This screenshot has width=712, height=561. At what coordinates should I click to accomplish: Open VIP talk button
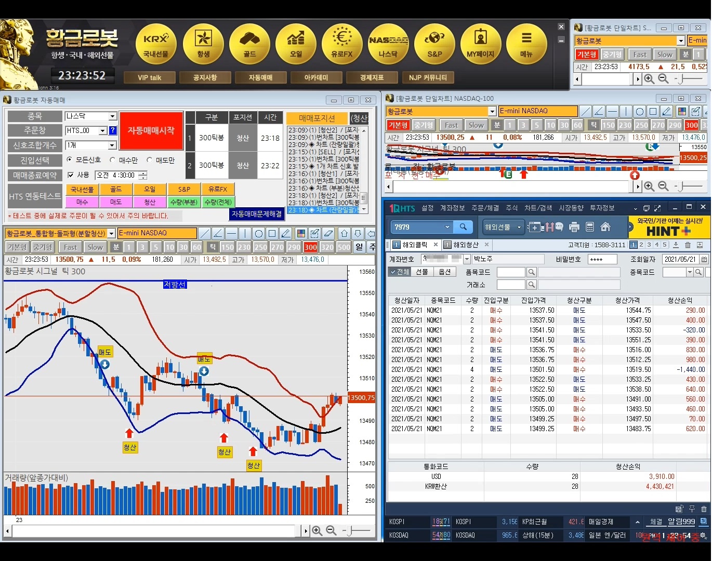(x=150, y=77)
